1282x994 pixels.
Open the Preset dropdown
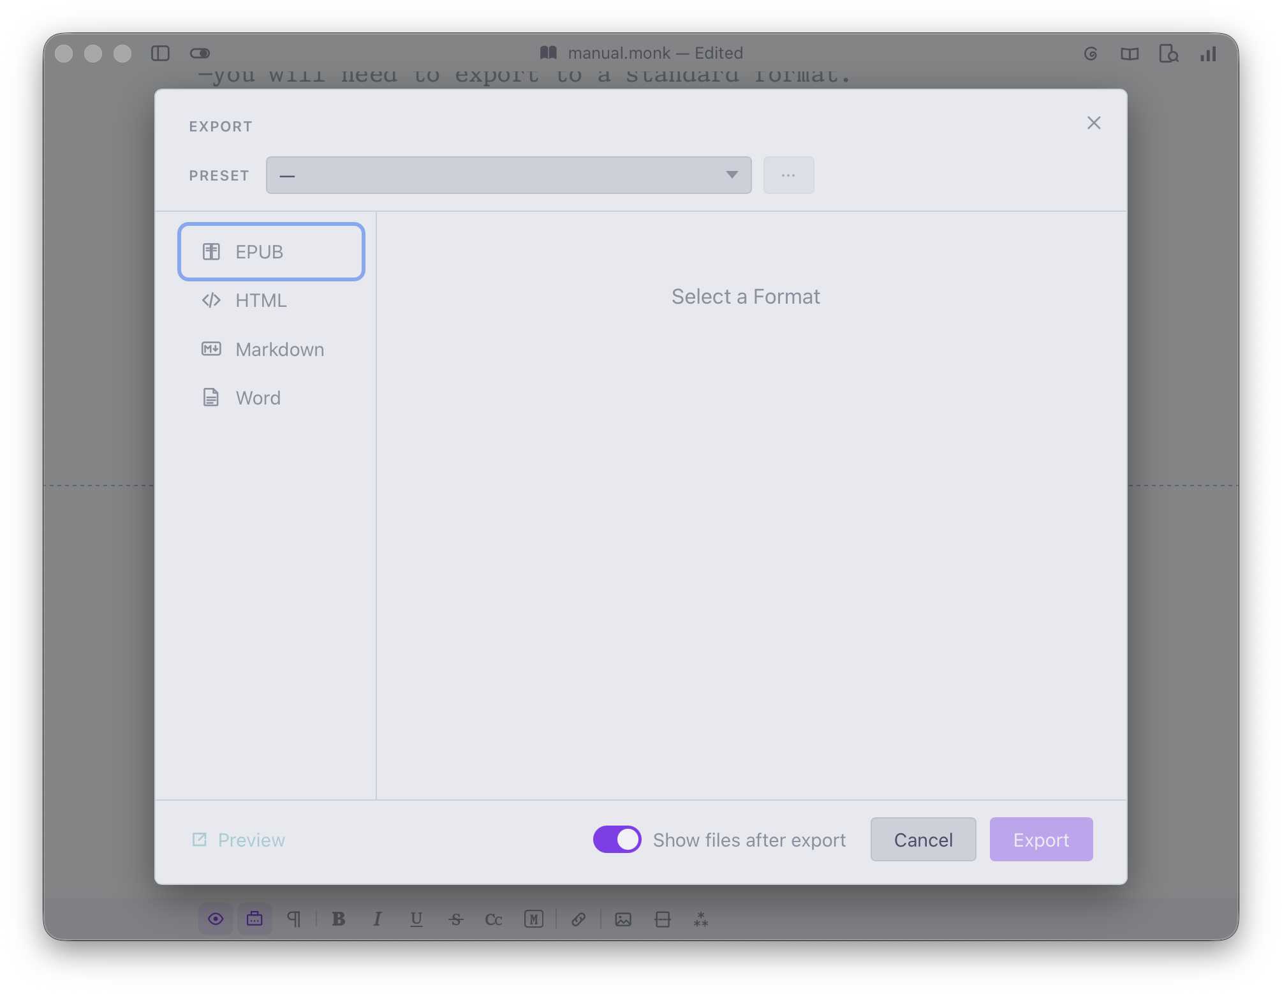[x=508, y=175]
